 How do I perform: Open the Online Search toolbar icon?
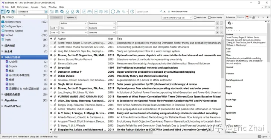point(62,12)
